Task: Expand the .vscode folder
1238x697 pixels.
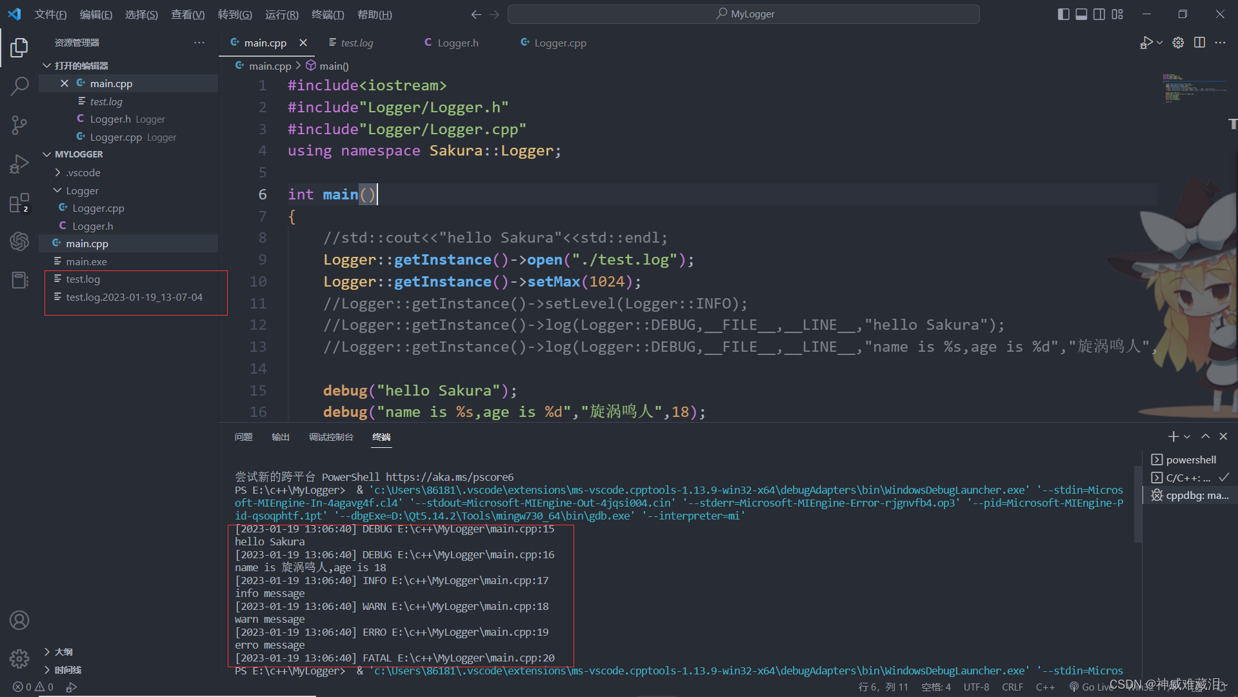Action: 82,172
